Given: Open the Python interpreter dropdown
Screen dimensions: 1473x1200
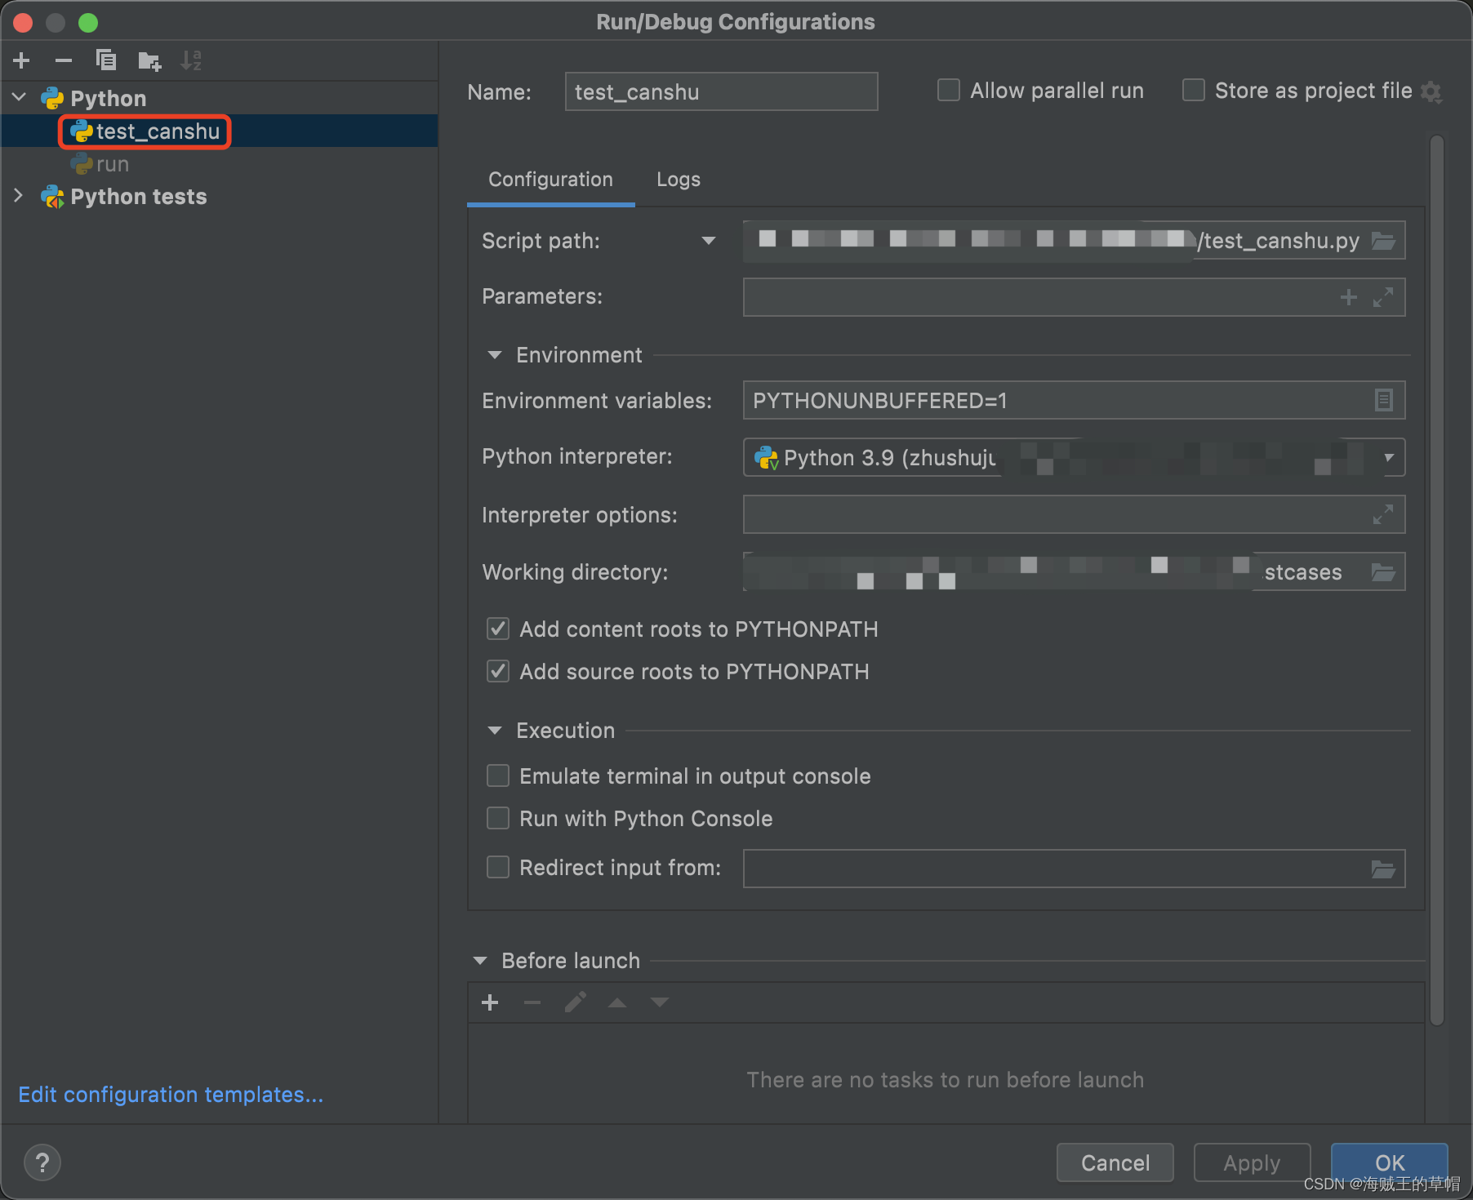Looking at the screenshot, I should point(1389,457).
